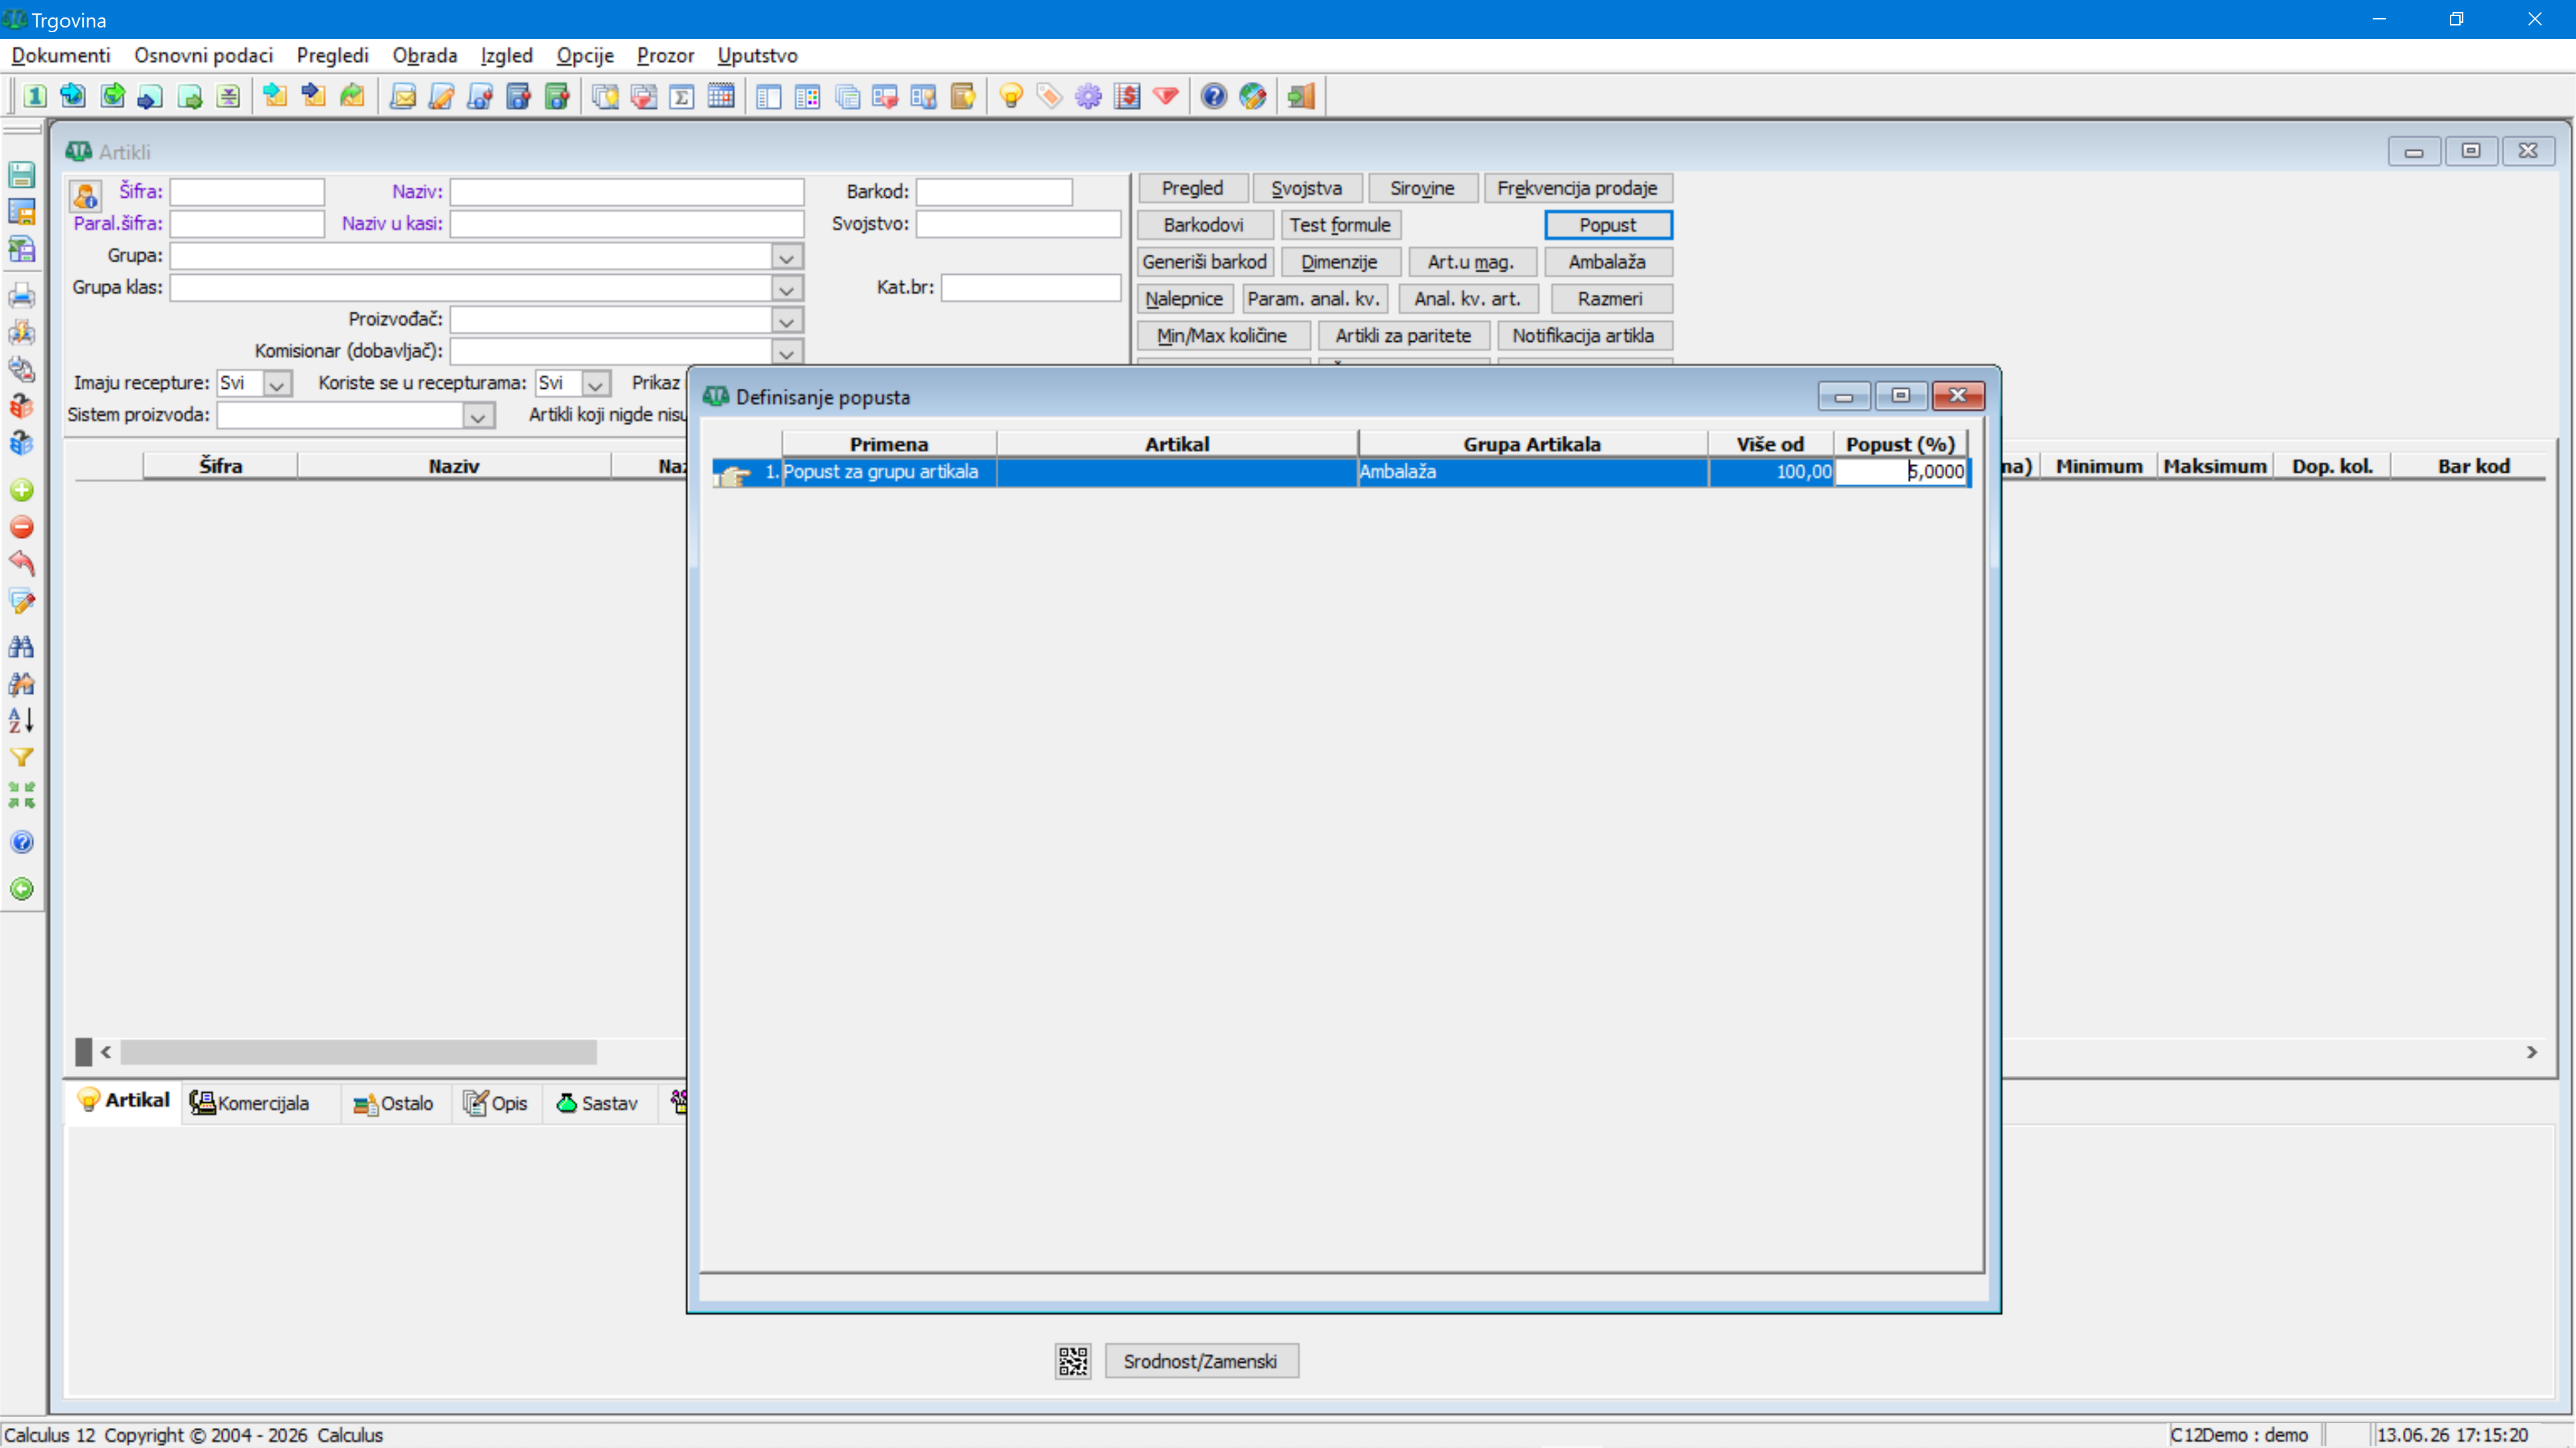This screenshot has width=2576, height=1448.
Task: Click the binoculars search icon
Action: click(x=21, y=646)
